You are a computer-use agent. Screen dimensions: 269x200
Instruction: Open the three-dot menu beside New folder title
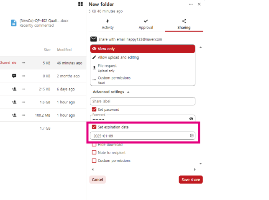pos(191,4)
